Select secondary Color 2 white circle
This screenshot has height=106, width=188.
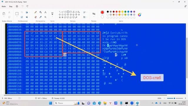tap(102, 17)
